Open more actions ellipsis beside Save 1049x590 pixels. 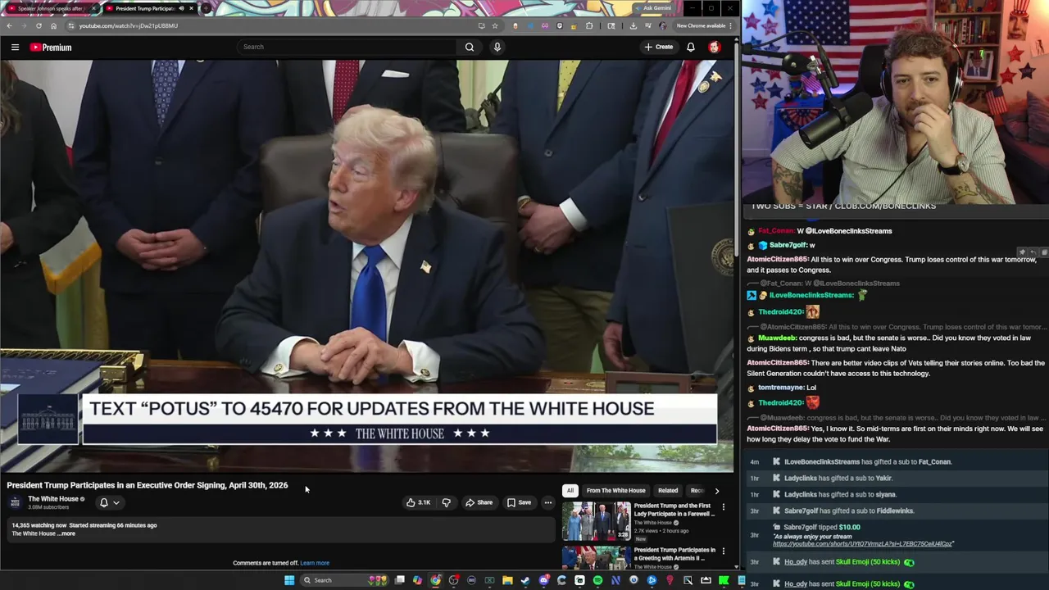point(548,502)
